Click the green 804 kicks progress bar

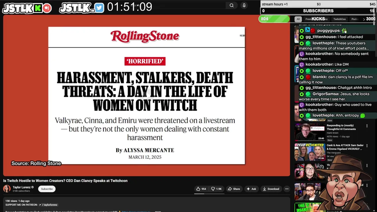[274, 19]
